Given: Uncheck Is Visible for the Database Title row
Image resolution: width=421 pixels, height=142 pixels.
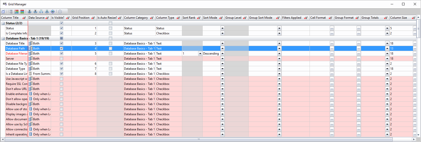Looking at the screenshot, I should pyautogui.click(x=61, y=43).
